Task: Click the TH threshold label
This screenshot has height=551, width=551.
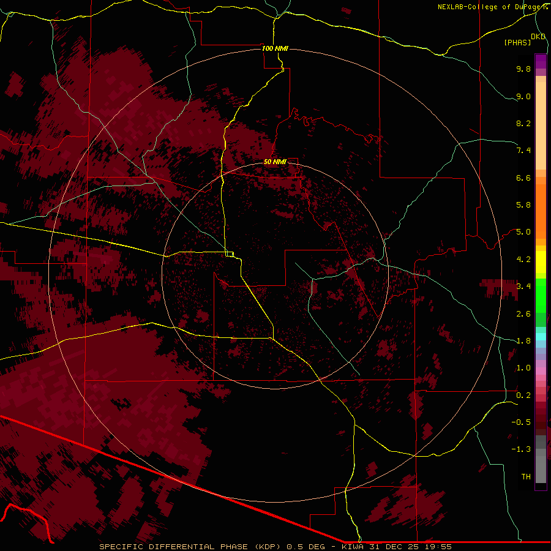Action: 526,477
